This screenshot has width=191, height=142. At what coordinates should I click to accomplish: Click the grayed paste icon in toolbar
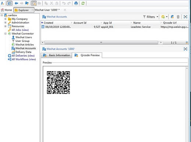click(x=57, y=3)
